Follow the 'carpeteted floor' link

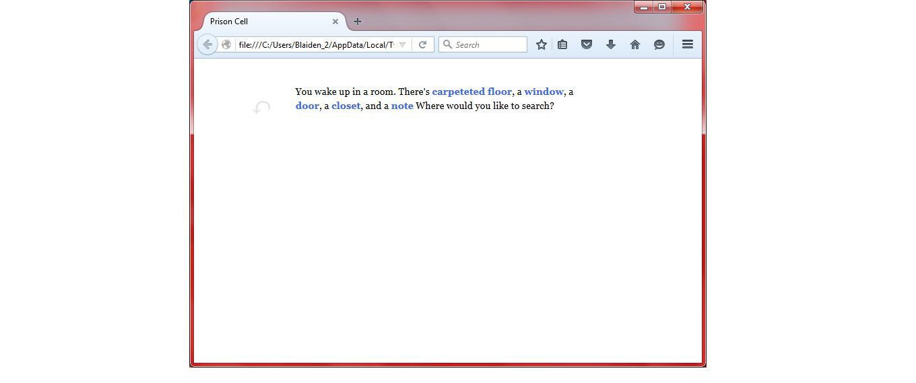[x=471, y=92]
